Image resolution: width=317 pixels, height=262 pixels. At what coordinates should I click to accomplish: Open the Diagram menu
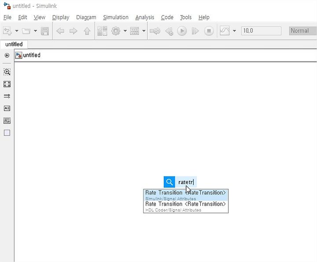pos(86,17)
